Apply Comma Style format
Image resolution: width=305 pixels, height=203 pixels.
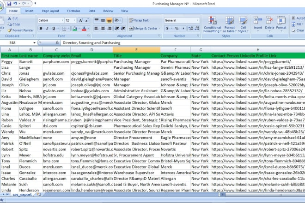tap(183, 28)
